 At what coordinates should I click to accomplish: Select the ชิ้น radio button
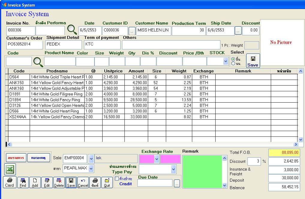(233, 59)
